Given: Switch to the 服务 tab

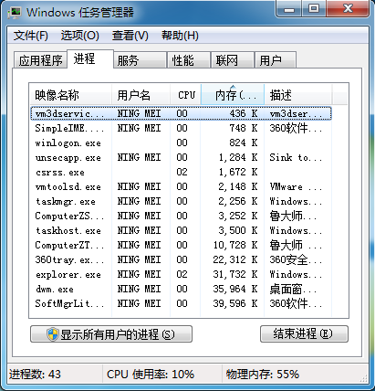Looking at the screenshot, I should click(x=140, y=60).
